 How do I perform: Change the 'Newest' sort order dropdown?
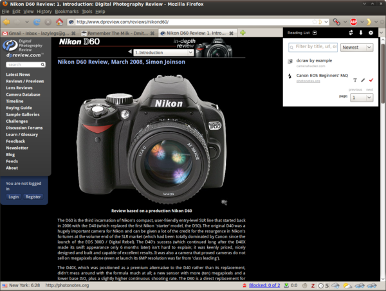tap(356, 48)
